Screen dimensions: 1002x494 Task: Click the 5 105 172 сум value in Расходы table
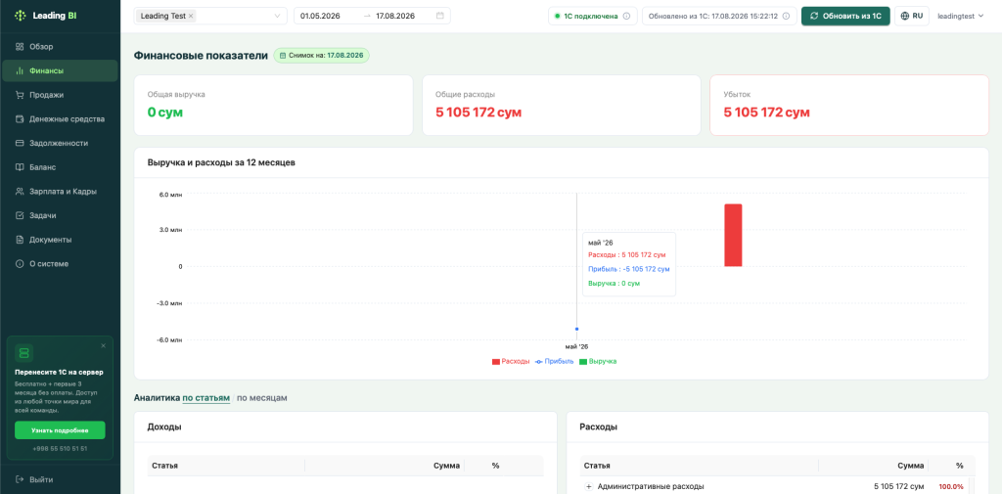coord(898,486)
